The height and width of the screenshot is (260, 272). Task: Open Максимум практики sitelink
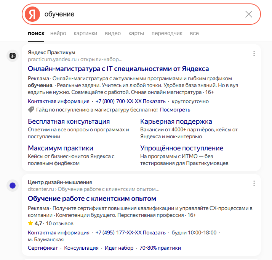point(61,148)
